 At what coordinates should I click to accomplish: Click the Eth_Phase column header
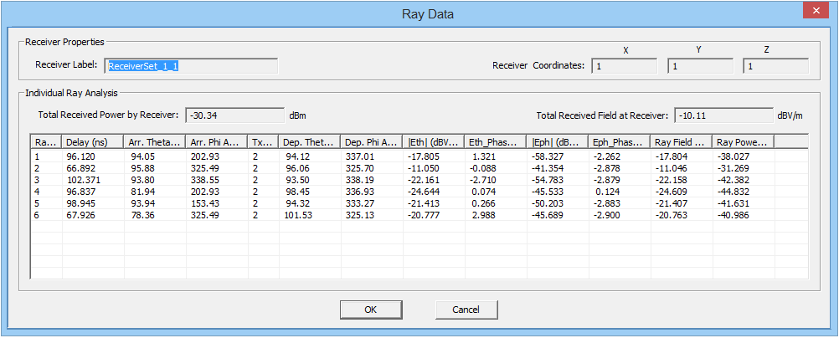pyautogui.click(x=495, y=142)
